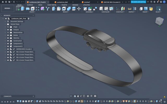Screen dimensions: 167x104
Task: Select the Create Form tool
Action: pyautogui.click(x=43, y=9)
